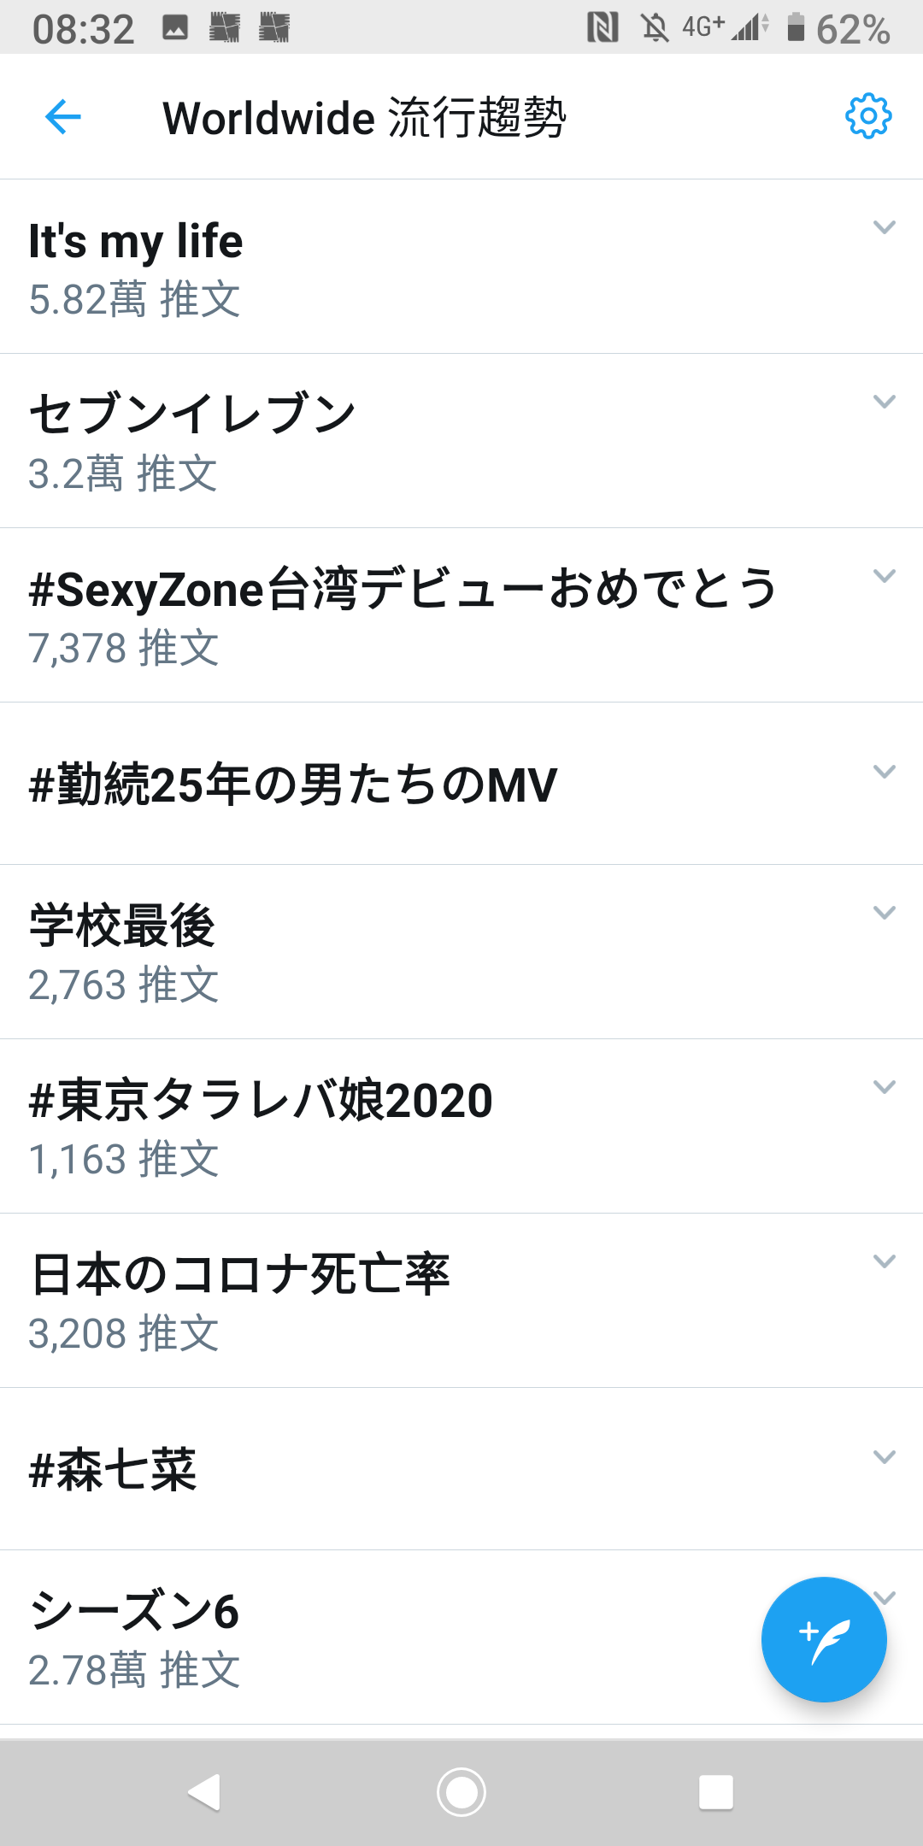
Task: Expand chevron beside セブンイレブン trend
Action: (885, 402)
